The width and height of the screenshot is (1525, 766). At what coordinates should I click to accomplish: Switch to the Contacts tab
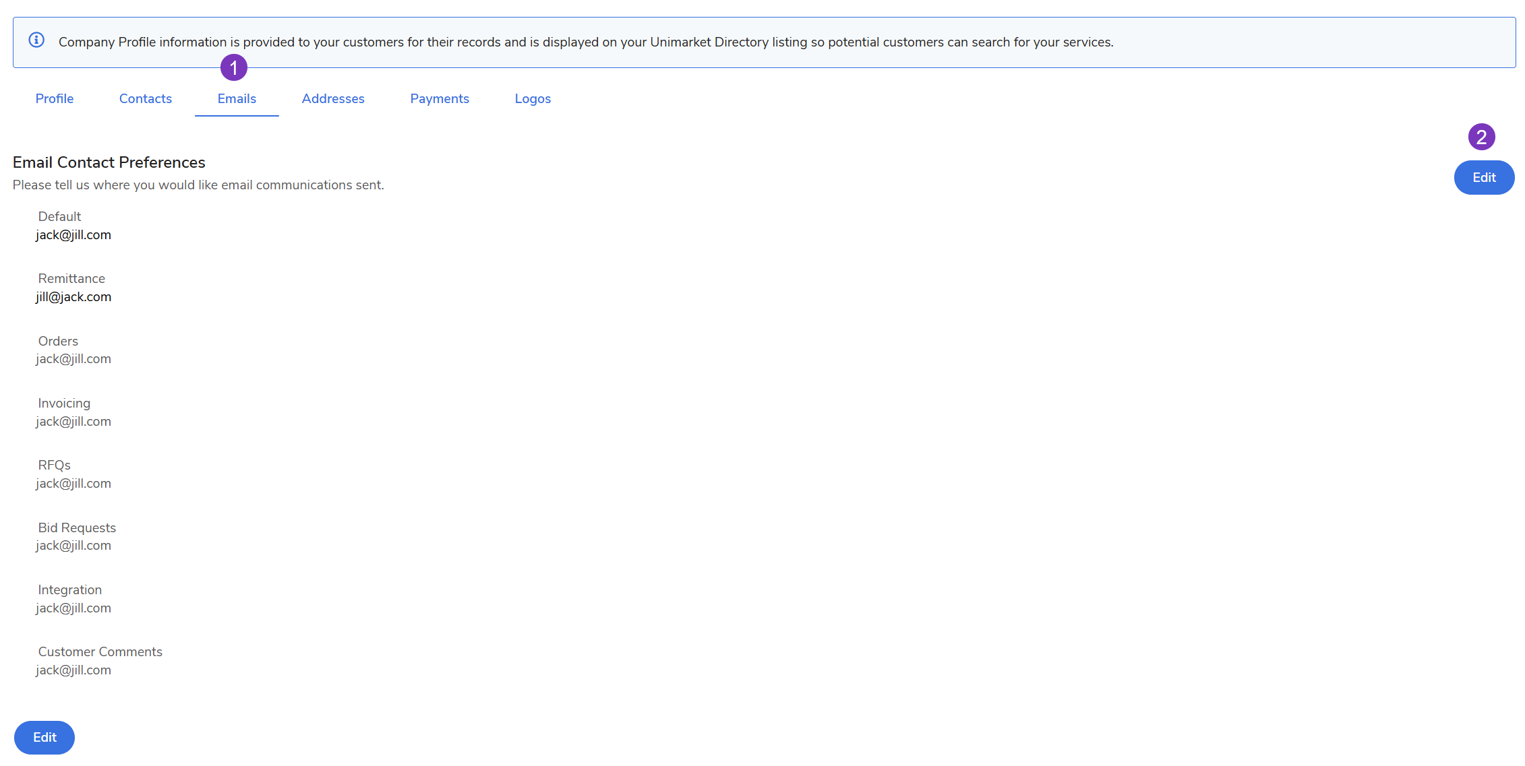point(146,99)
